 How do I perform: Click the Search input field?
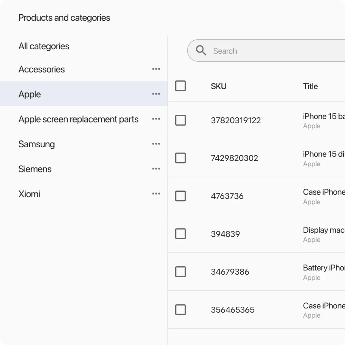pyautogui.click(x=241, y=51)
